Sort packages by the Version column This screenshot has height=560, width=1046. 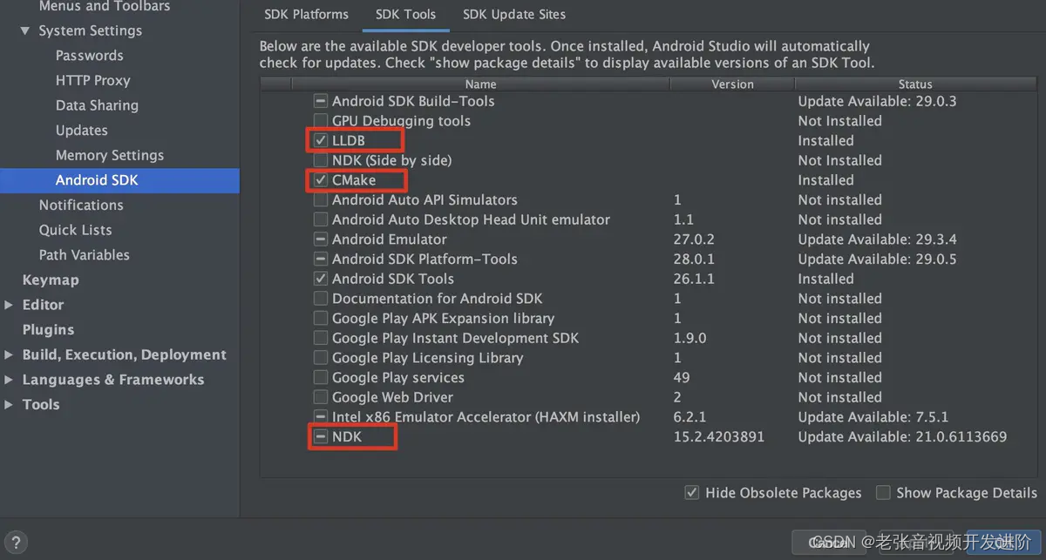(x=731, y=84)
